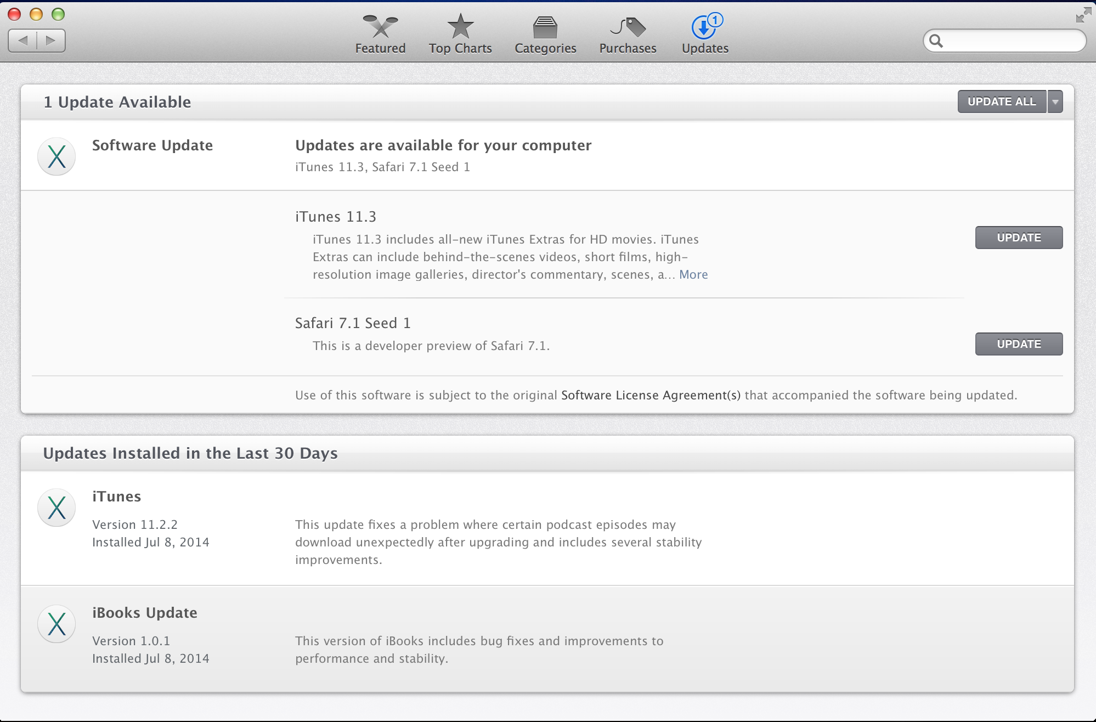Enter full screen with the arrows icon
This screenshot has width=1096, height=722.
click(x=1083, y=15)
